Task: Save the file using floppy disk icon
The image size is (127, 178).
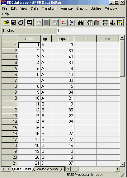Action: pos(13,23)
